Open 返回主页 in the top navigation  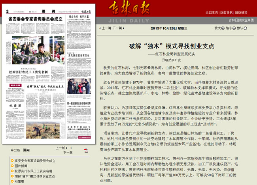point(212,12)
